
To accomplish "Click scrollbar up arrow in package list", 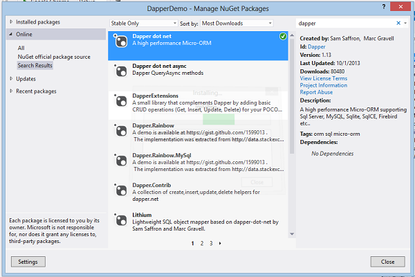I will (292, 35).
